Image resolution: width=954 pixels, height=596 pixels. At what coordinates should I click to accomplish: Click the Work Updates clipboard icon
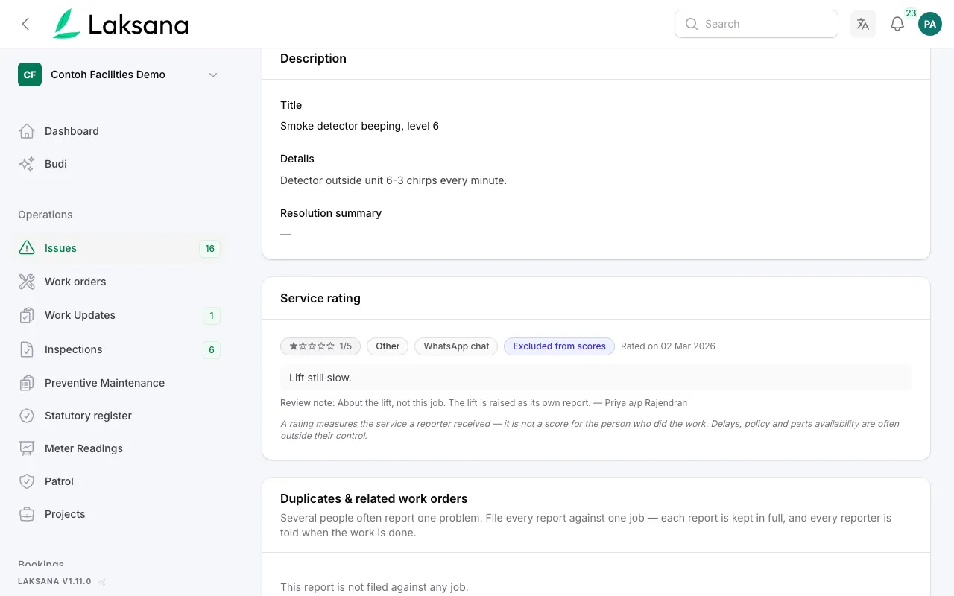tap(27, 315)
